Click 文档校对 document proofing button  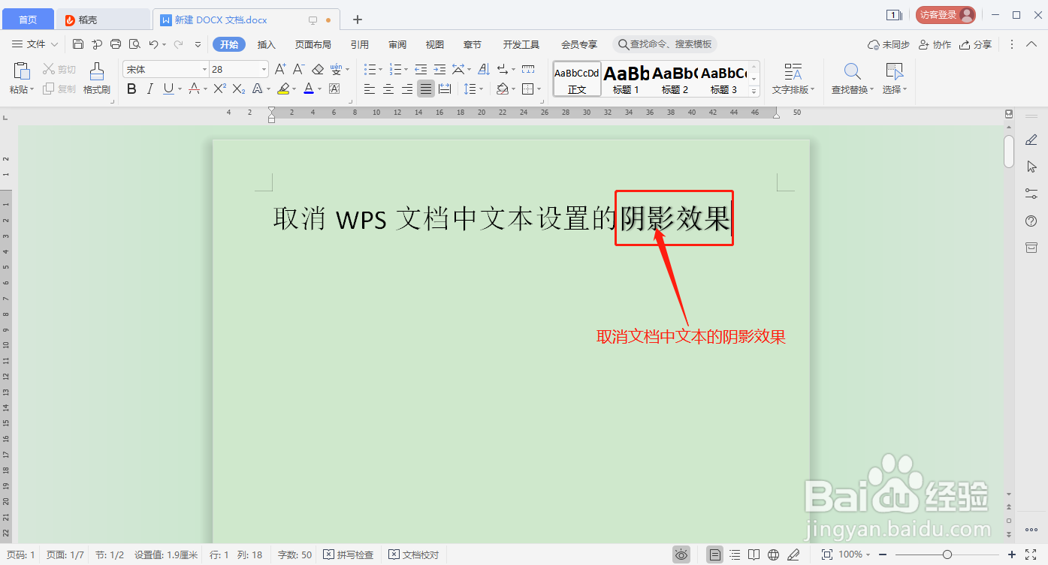click(414, 554)
